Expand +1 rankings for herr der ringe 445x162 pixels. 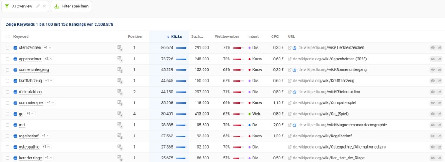pos(49,158)
